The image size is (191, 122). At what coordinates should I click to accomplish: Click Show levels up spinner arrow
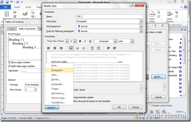pyautogui.click(x=35, y=88)
